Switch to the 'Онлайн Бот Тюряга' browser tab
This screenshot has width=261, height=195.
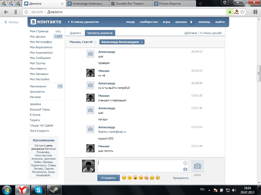(131, 4)
